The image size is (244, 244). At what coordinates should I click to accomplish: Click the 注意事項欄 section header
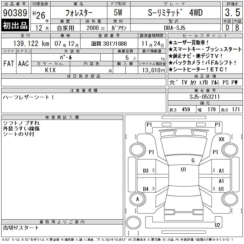click(x=84, y=90)
